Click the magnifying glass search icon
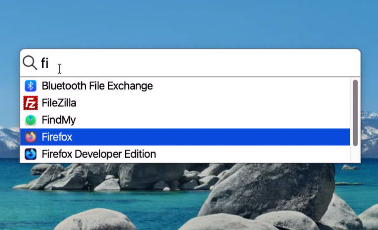 (30, 63)
